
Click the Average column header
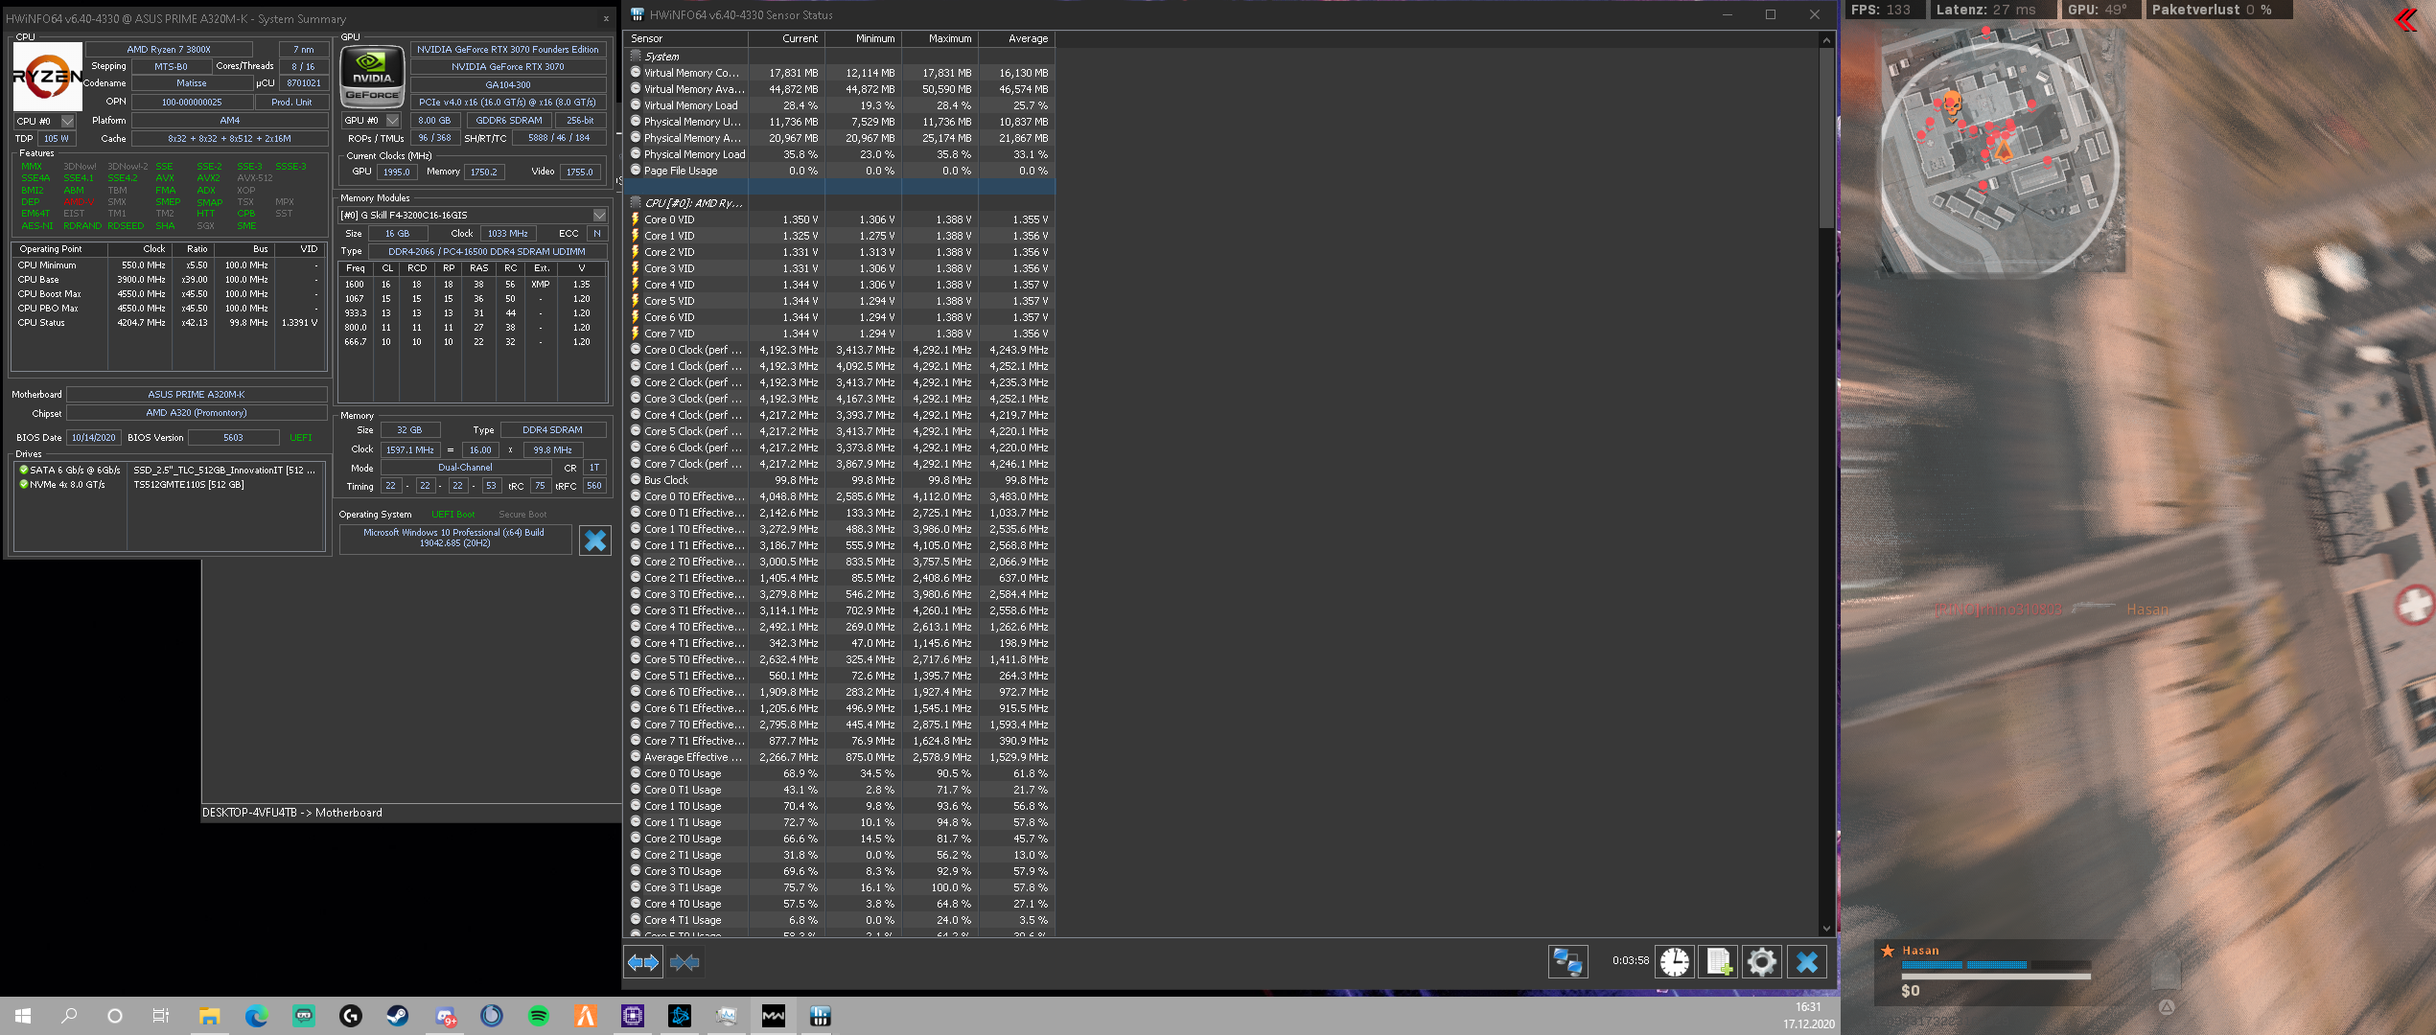pyautogui.click(x=1027, y=39)
